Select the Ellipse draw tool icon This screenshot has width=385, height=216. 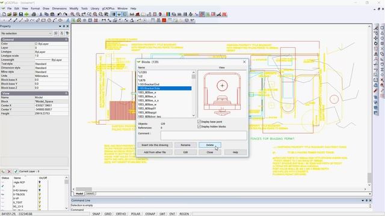(60, 20)
